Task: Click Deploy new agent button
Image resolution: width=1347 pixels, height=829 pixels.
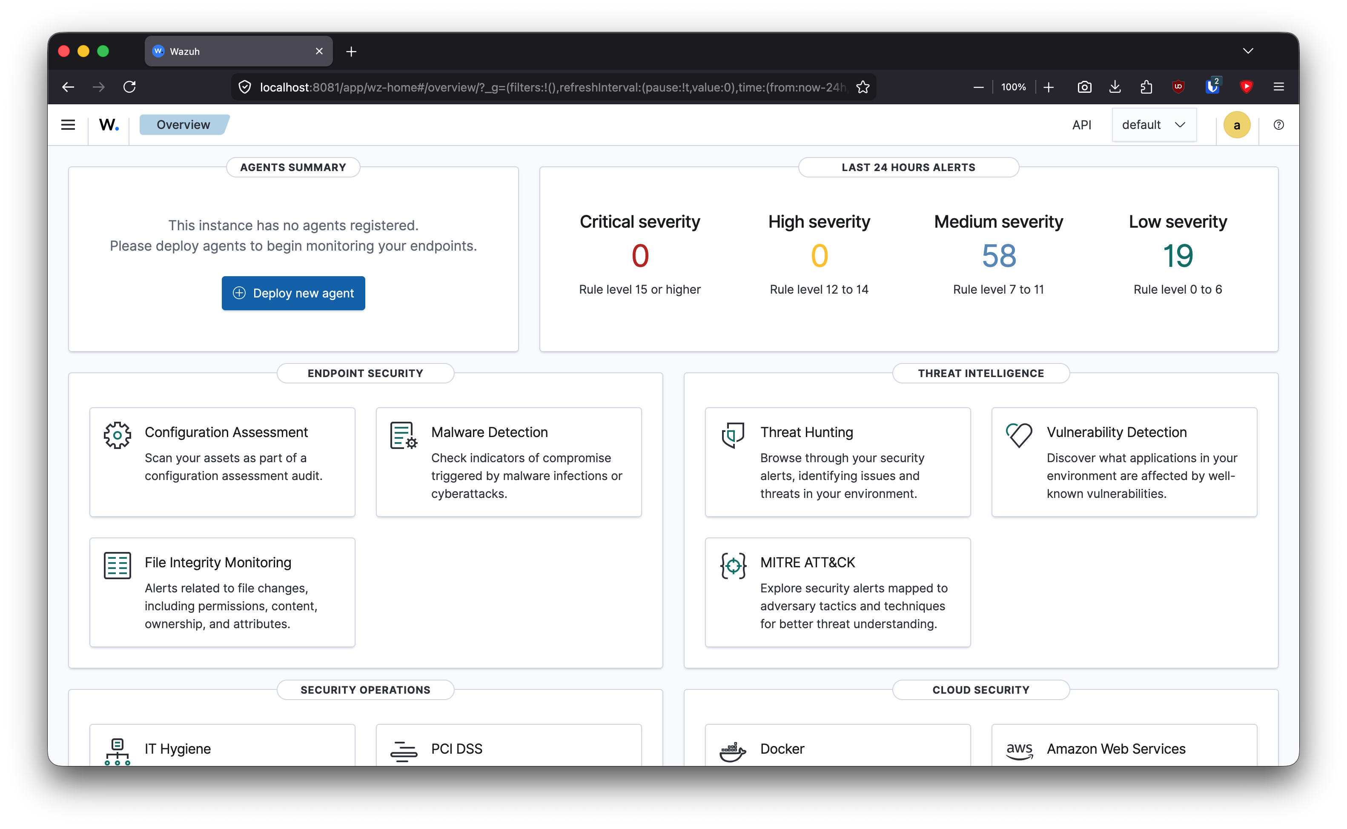Action: click(x=293, y=293)
